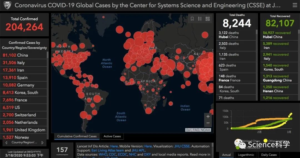
Task: Select the Logarithmic chart tab
Action: tap(246, 155)
